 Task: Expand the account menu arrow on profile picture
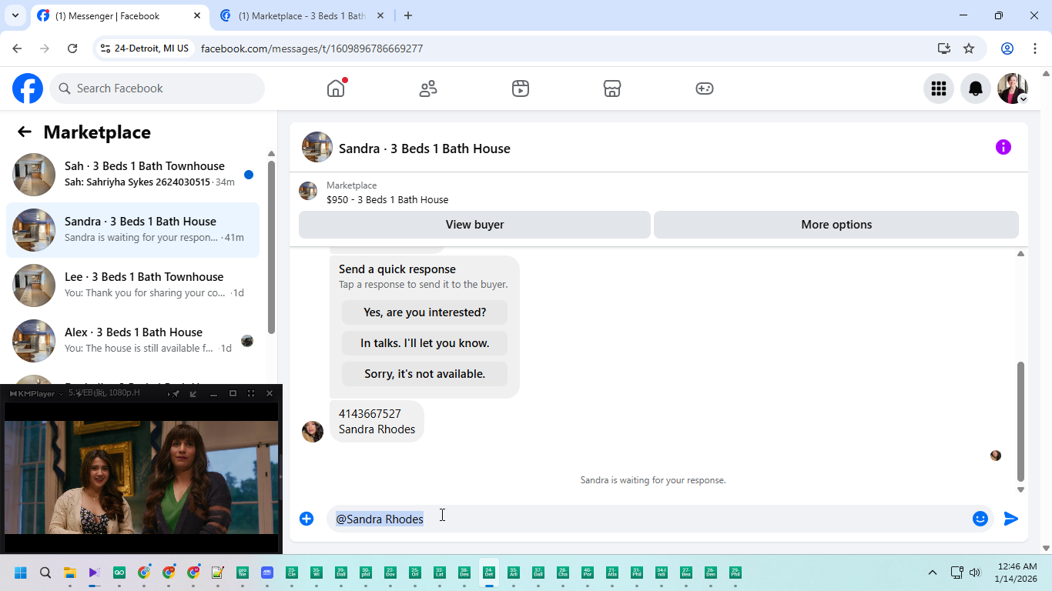1023,99
